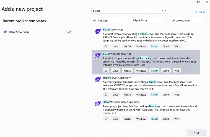
Task: Click the C# tag under Blazor Server App Empty
Action: [x=106, y=95]
